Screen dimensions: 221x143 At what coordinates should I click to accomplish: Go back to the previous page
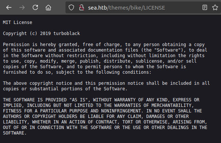pos(9,7)
